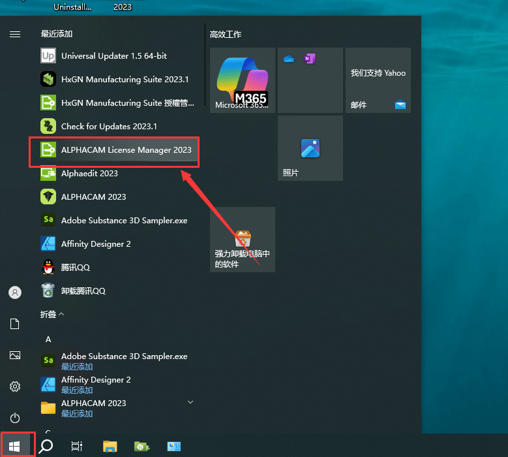The image size is (508, 457).
Task: Open the green folder app on taskbar
Action: [x=142, y=447]
